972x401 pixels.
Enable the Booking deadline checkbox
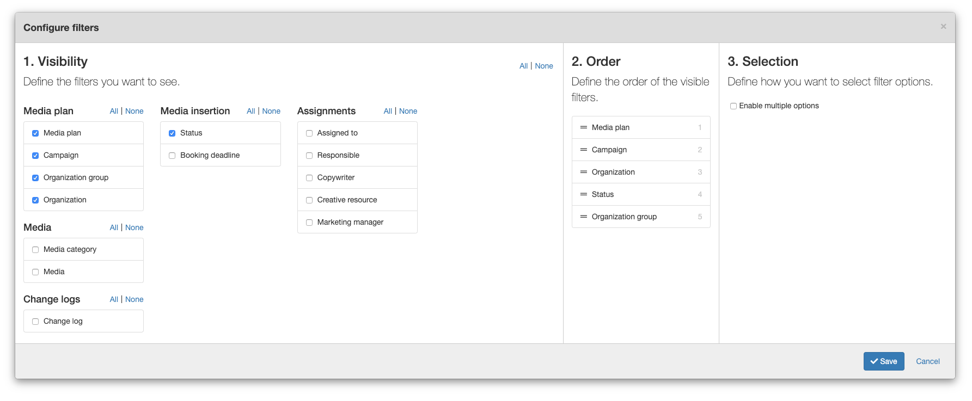(x=172, y=156)
